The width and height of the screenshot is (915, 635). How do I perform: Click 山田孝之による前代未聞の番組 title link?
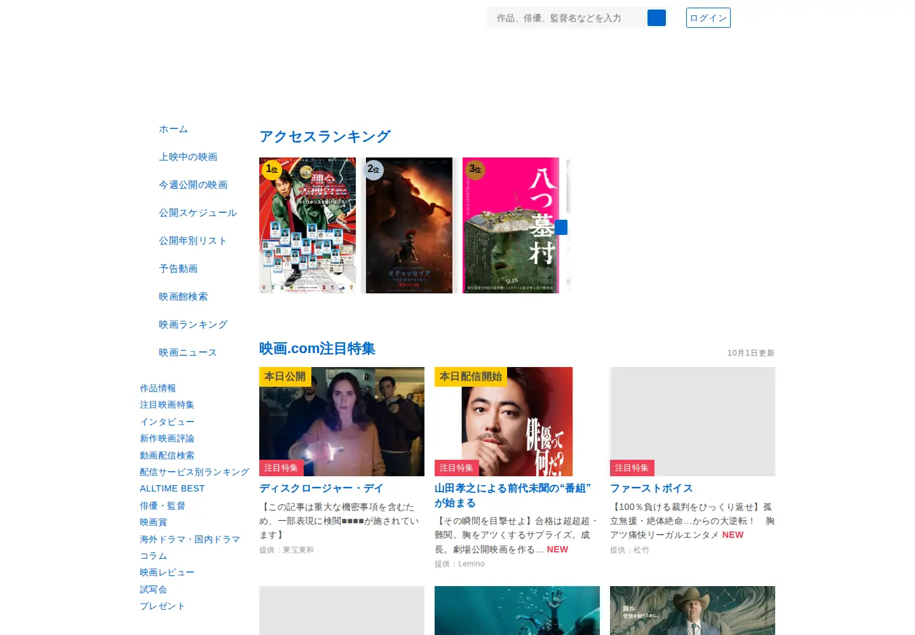click(513, 495)
